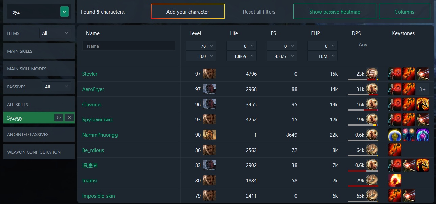Open the minimum EHP dropdown showing 0
Viewport: 436px width, 204px height.
point(323,46)
